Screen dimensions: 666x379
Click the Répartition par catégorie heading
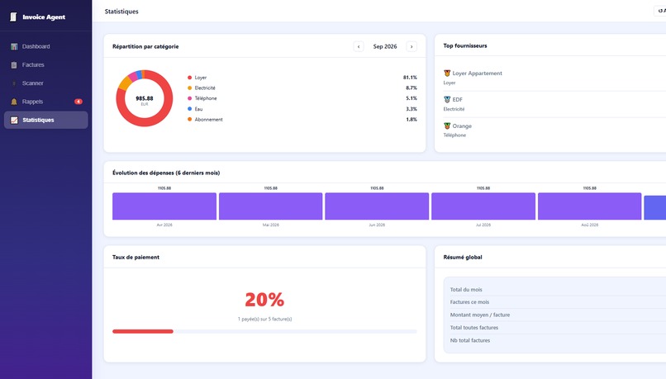(x=145, y=46)
